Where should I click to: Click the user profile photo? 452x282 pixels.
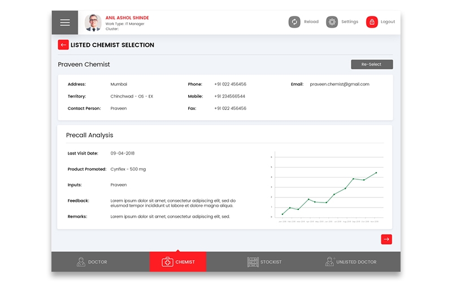93,23
